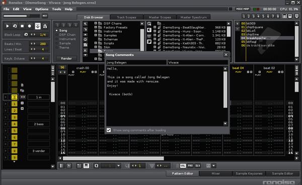Click MIDI MAP button

tap(243, 9)
